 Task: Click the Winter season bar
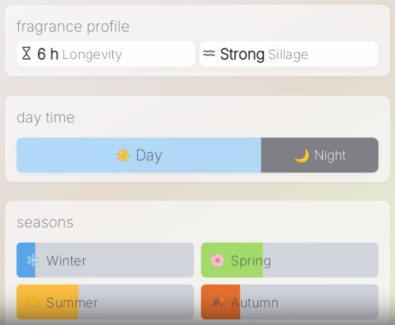coord(105,260)
